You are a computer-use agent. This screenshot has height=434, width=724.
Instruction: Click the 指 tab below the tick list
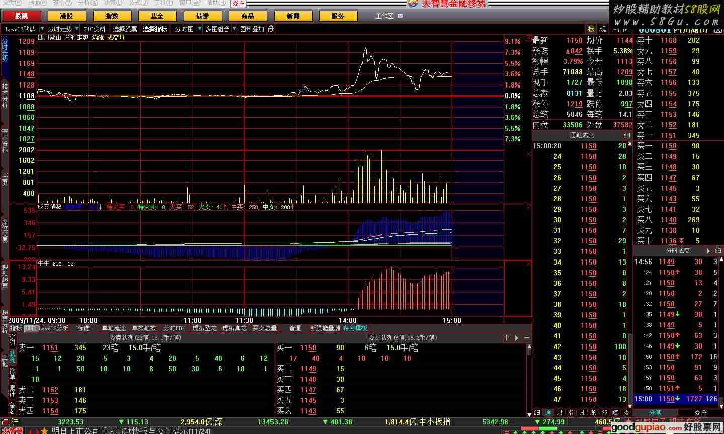[x=570, y=413]
